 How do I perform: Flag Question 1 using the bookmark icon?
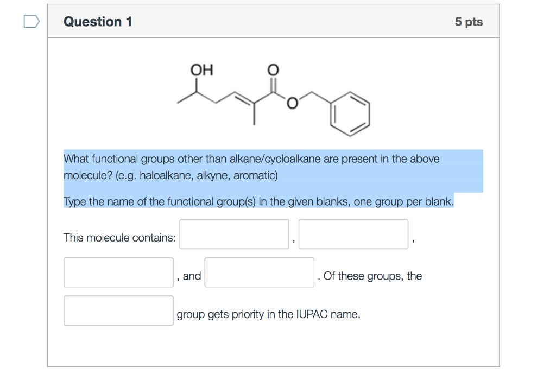(31, 21)
